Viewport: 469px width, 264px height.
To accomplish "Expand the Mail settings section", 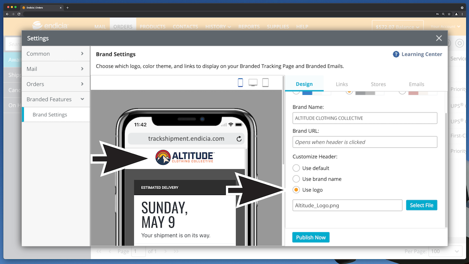I will 56,69.
